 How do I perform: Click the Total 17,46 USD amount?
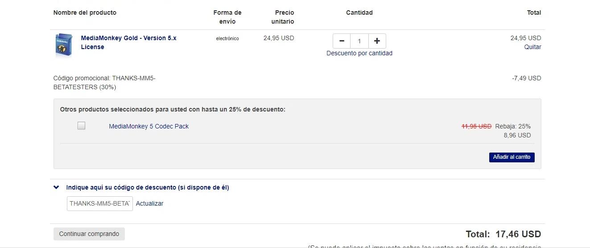pyautogui.click(x=518, y=234)
